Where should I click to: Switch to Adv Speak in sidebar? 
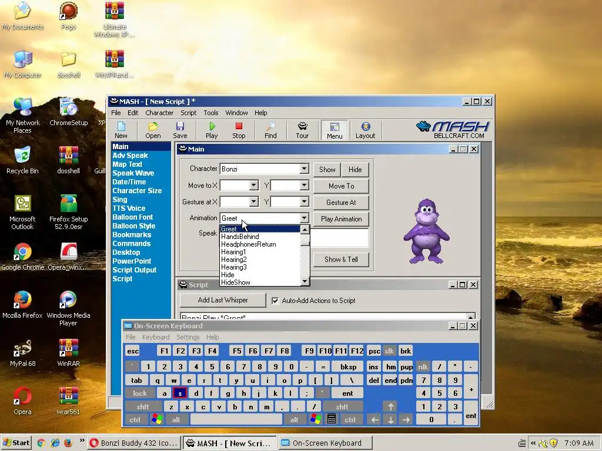(x=130, y=155)
